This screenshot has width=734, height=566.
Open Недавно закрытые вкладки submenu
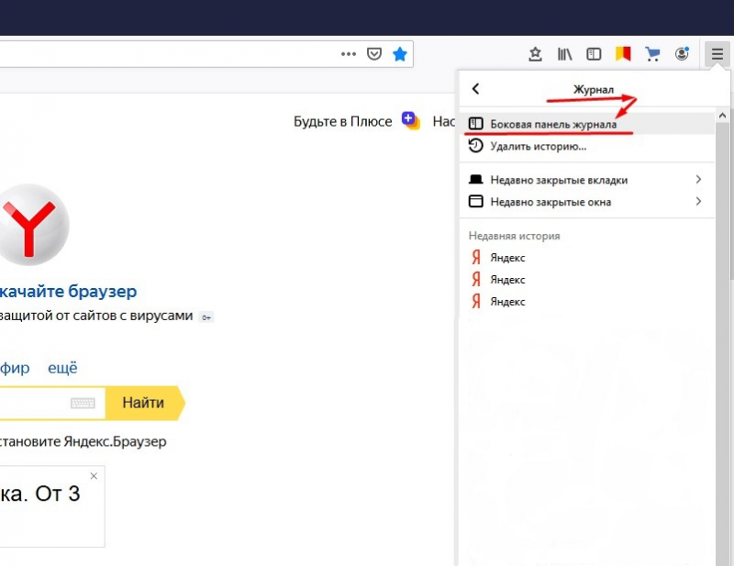pyautogui.click(x=587, y=180)
